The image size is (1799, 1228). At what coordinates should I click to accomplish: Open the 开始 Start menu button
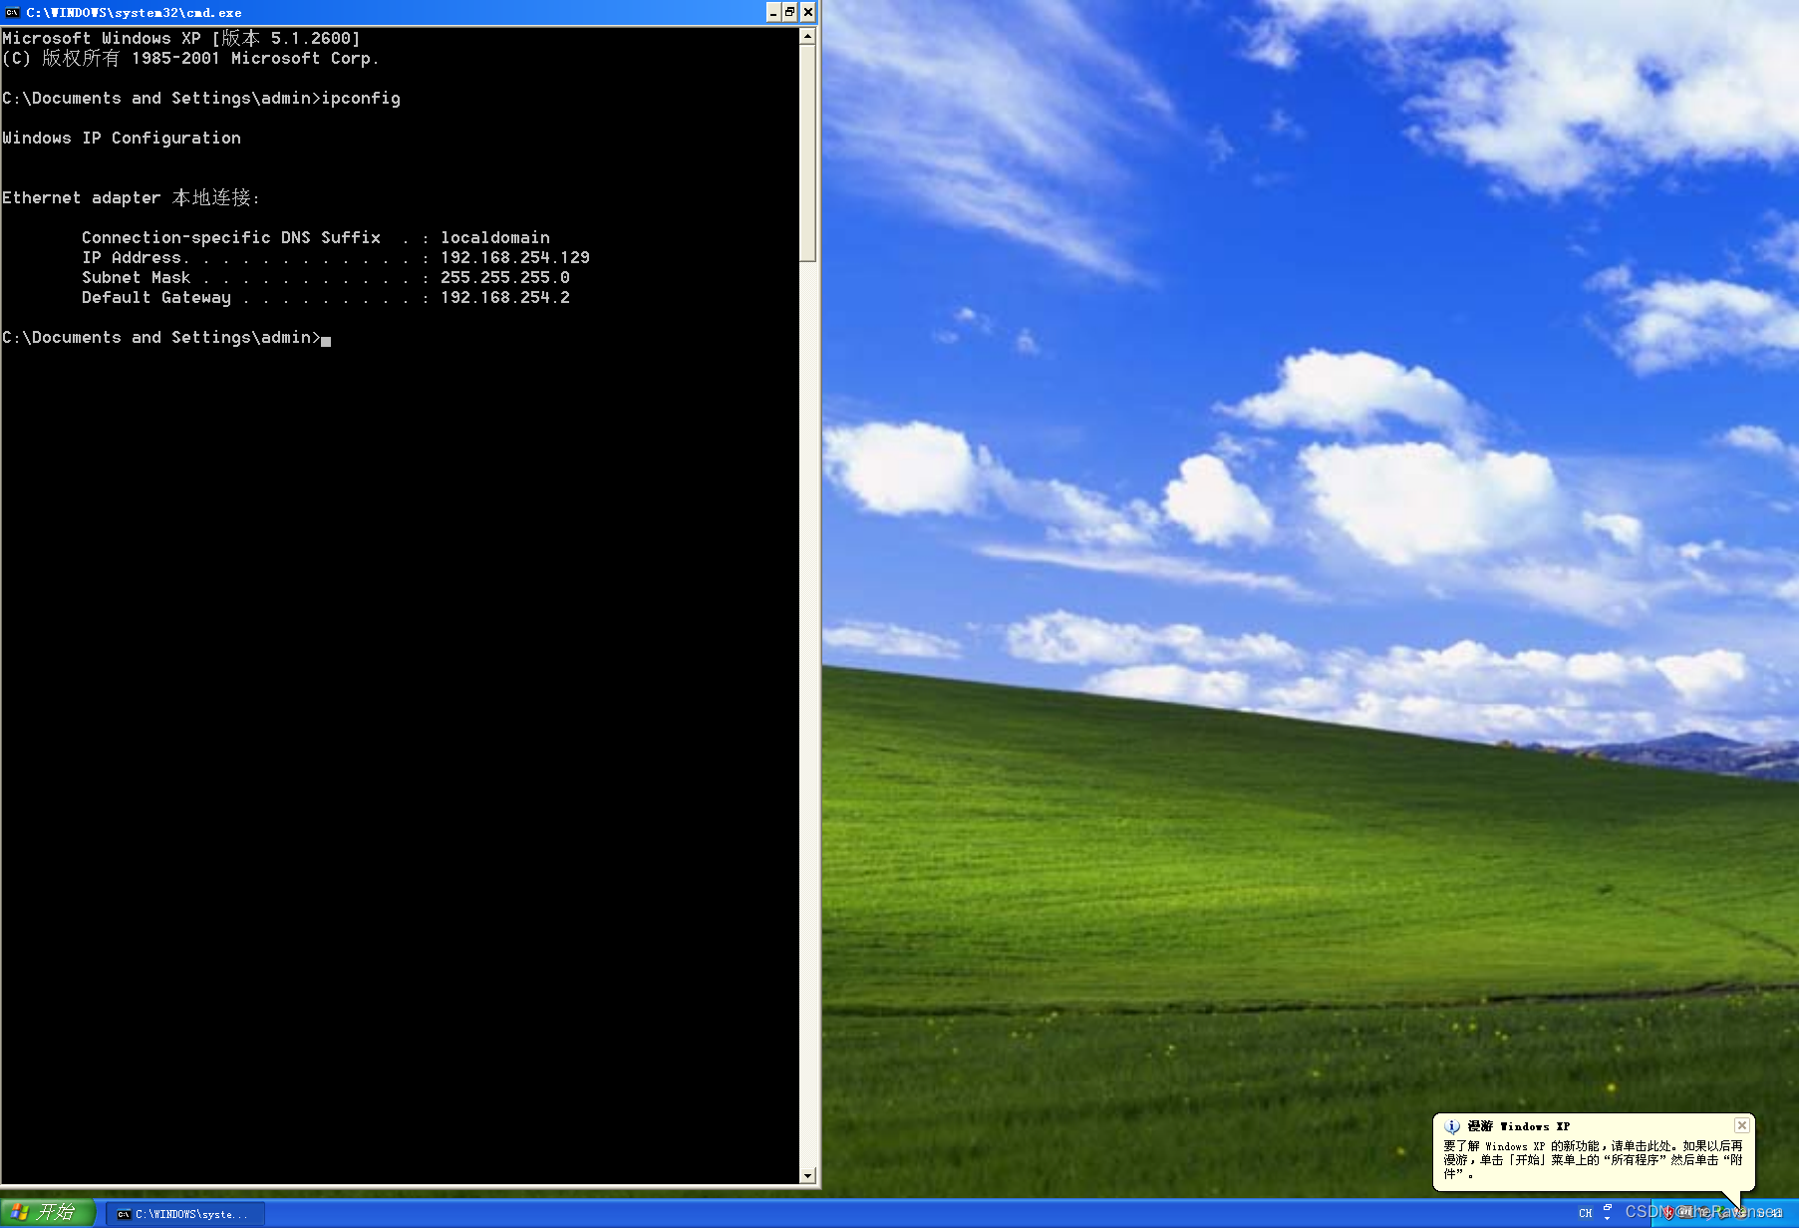click(x=47, y=1212)
